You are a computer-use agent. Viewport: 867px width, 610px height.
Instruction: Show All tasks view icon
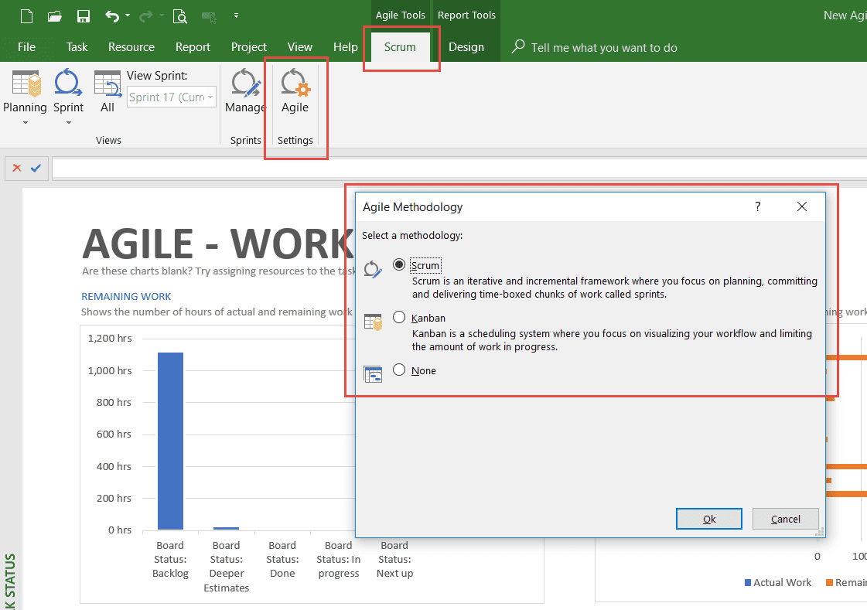coord(108,83)
